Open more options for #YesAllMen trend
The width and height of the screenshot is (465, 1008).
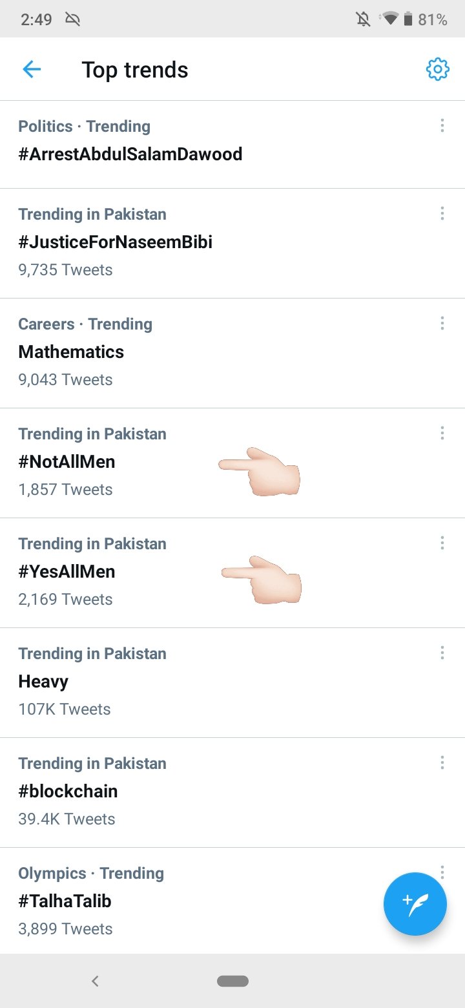(x=442, y=543)
